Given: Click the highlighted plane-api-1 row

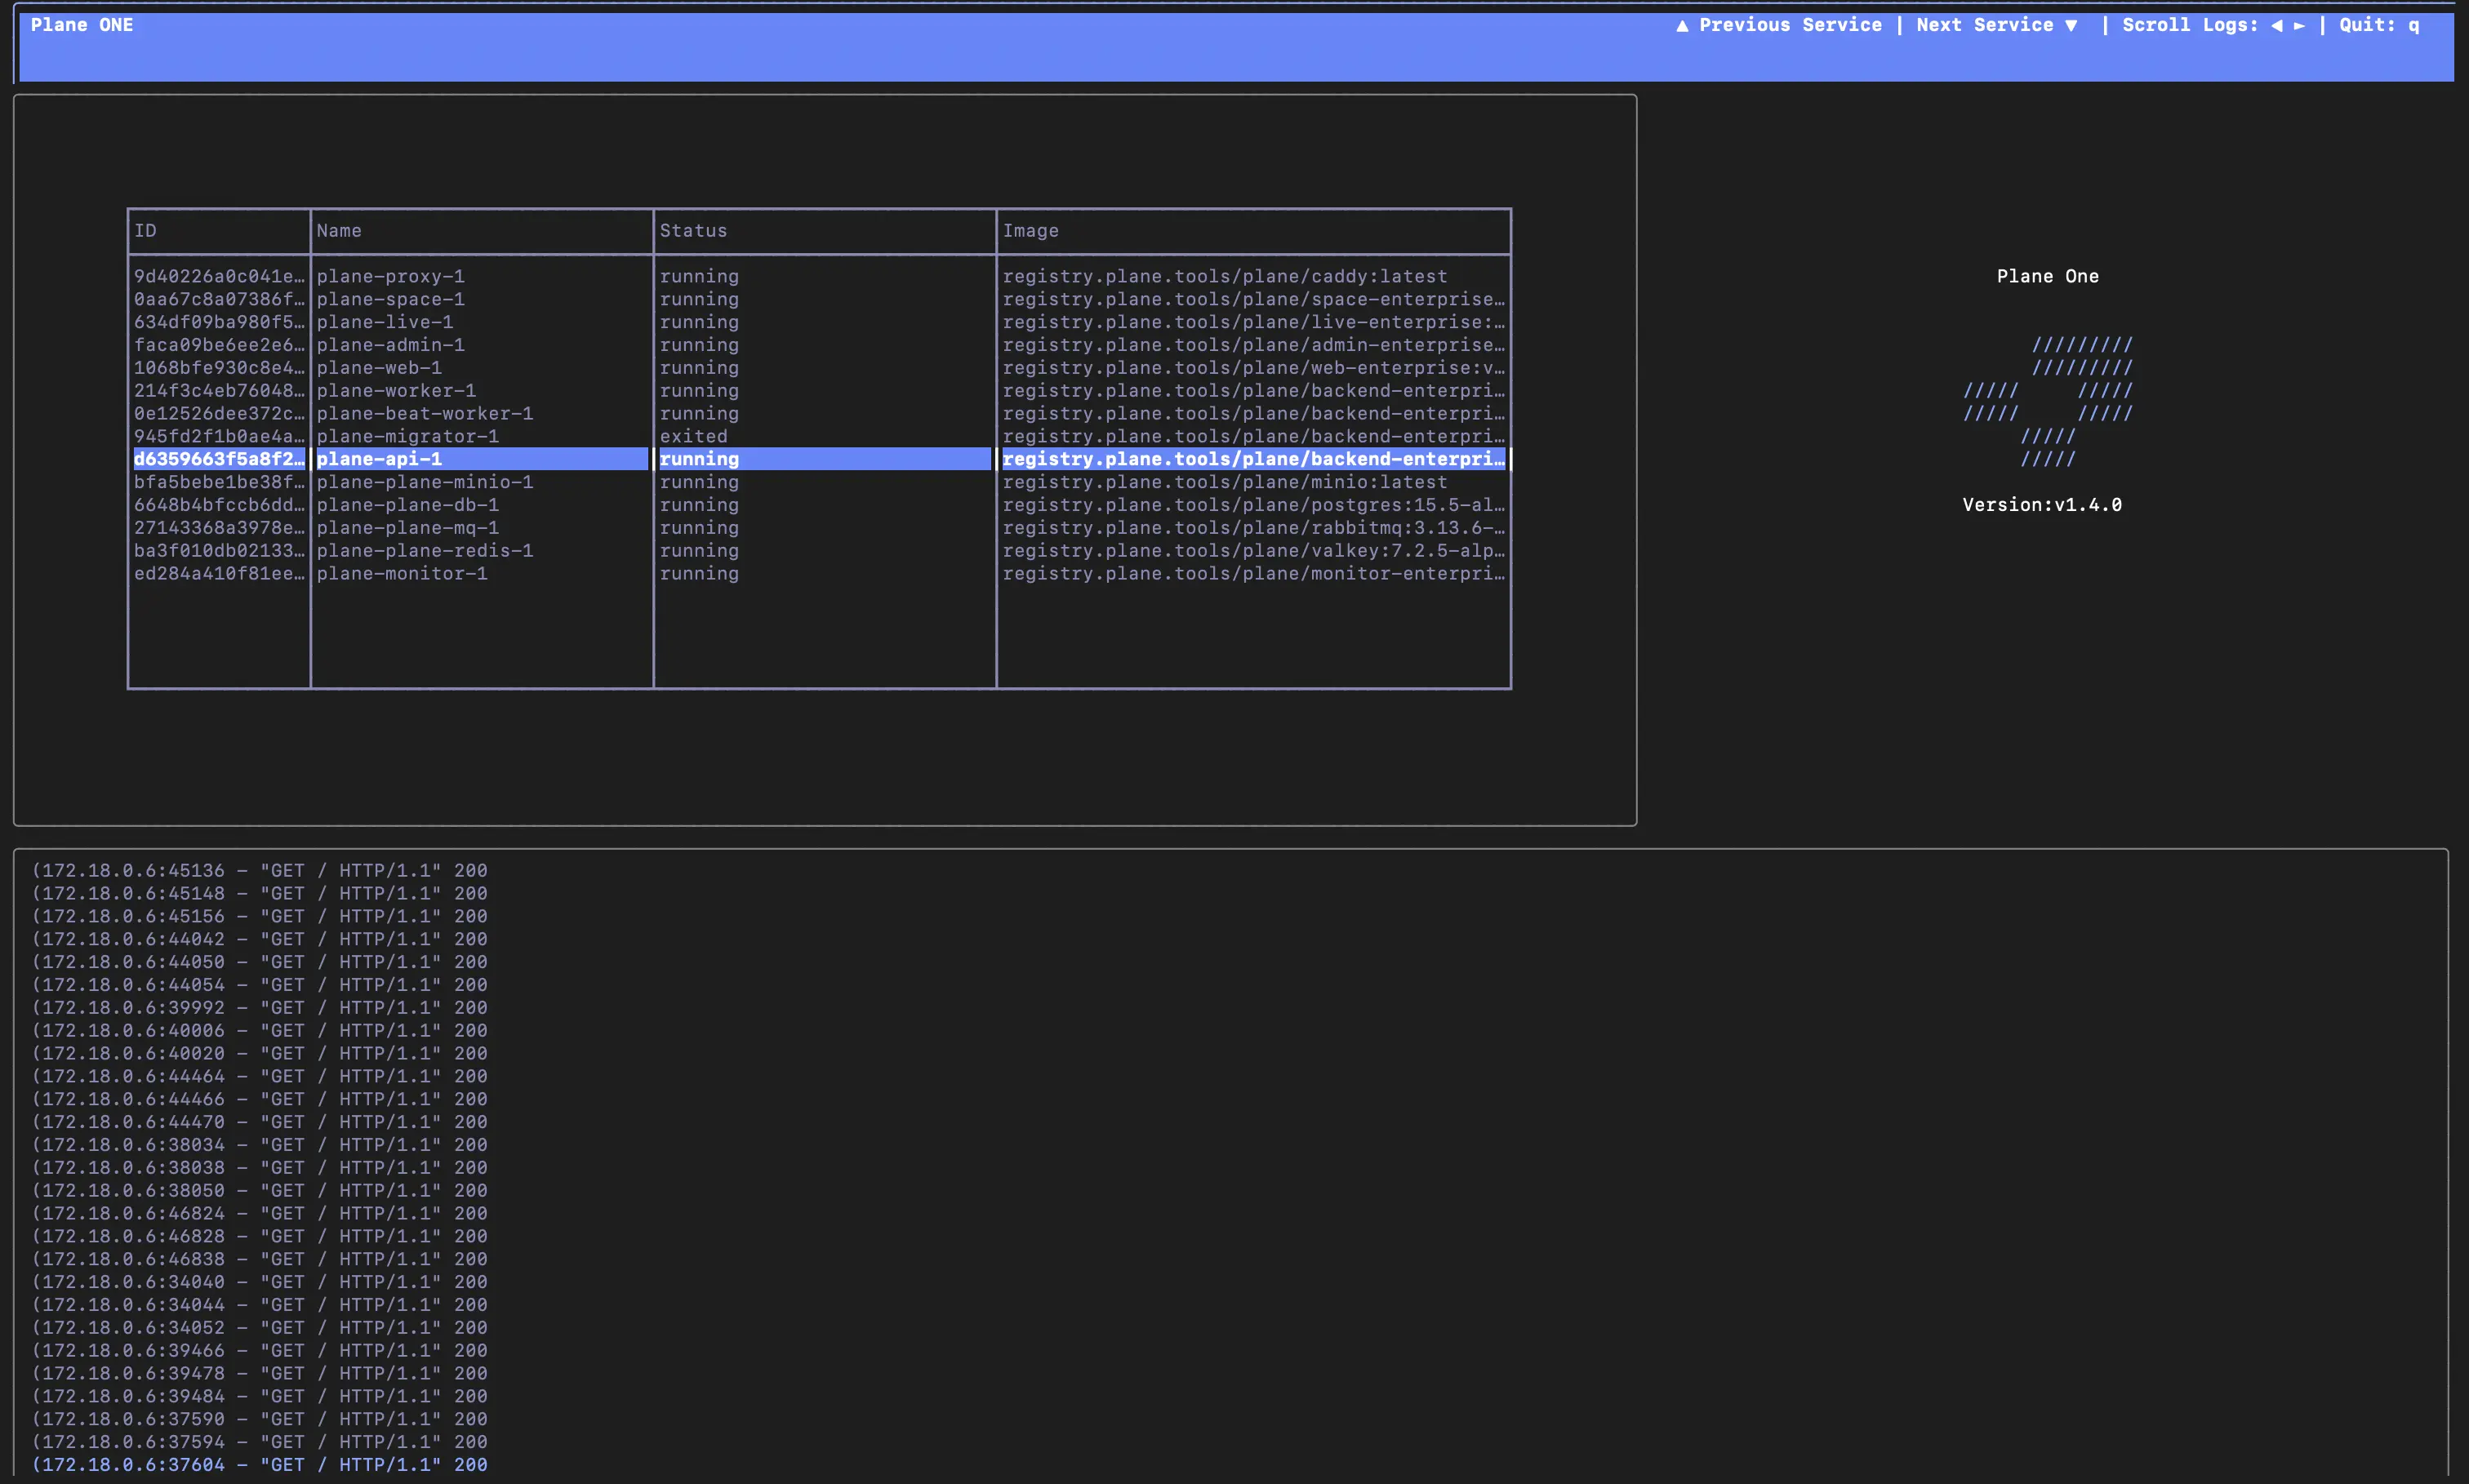Looking at the screenshot, I should click(x=379, y=459).
